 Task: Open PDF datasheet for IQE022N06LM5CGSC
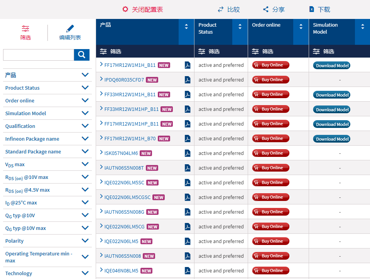coord(188,197)
